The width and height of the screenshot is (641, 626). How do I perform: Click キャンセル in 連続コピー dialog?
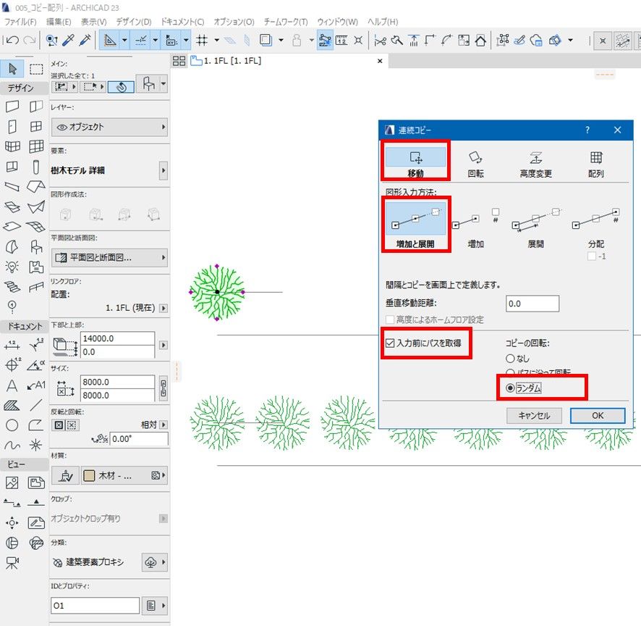534,416
